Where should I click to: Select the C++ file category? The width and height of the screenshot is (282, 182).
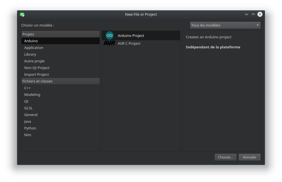coord(61,88)
